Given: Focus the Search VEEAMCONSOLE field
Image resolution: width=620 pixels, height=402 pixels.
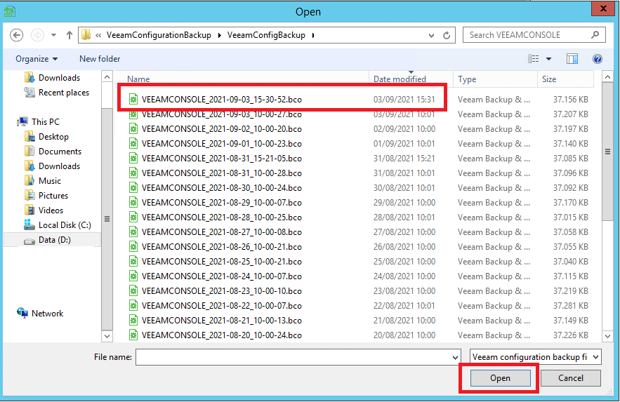Looking at the screenshot, I should coord(534,35).
